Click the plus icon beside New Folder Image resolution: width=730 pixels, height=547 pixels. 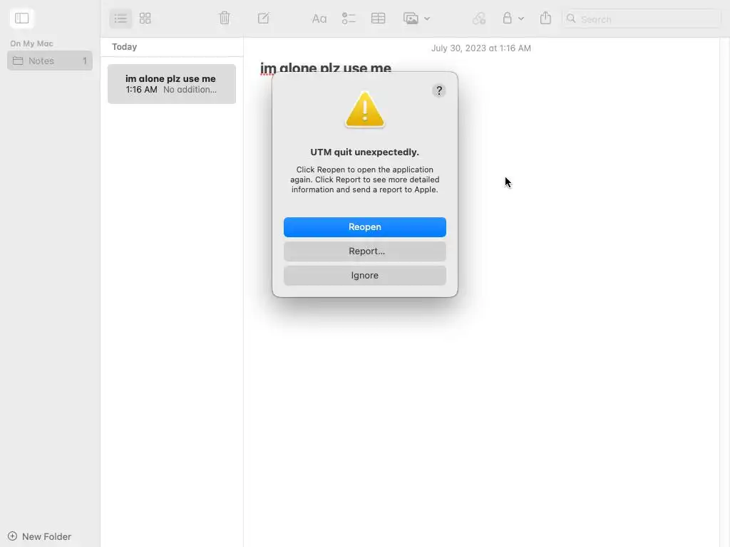point(13,536)
